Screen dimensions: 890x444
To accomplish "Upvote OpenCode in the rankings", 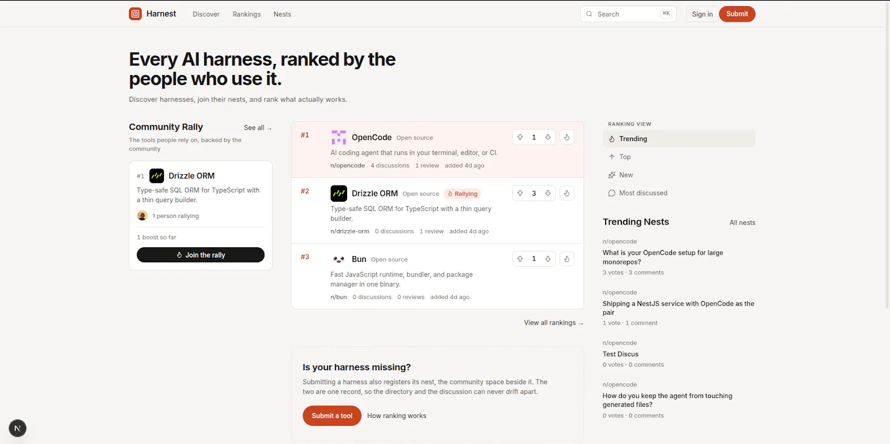I will click(x=520, y=137).
